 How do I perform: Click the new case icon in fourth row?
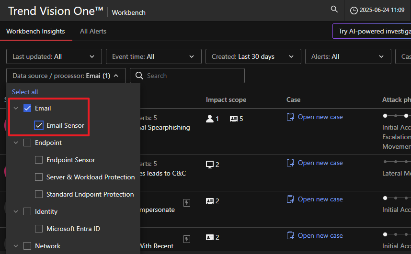290,235
